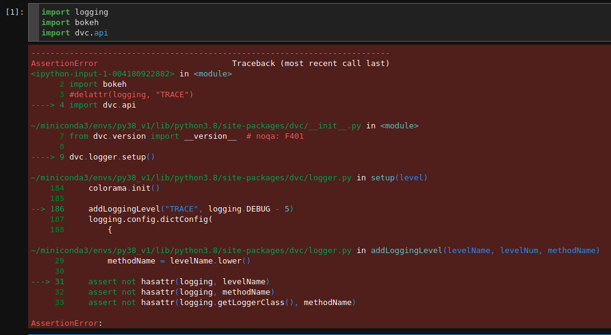Click 'assert not hasattr(logging, methodName)' line 32

point(181,292)
